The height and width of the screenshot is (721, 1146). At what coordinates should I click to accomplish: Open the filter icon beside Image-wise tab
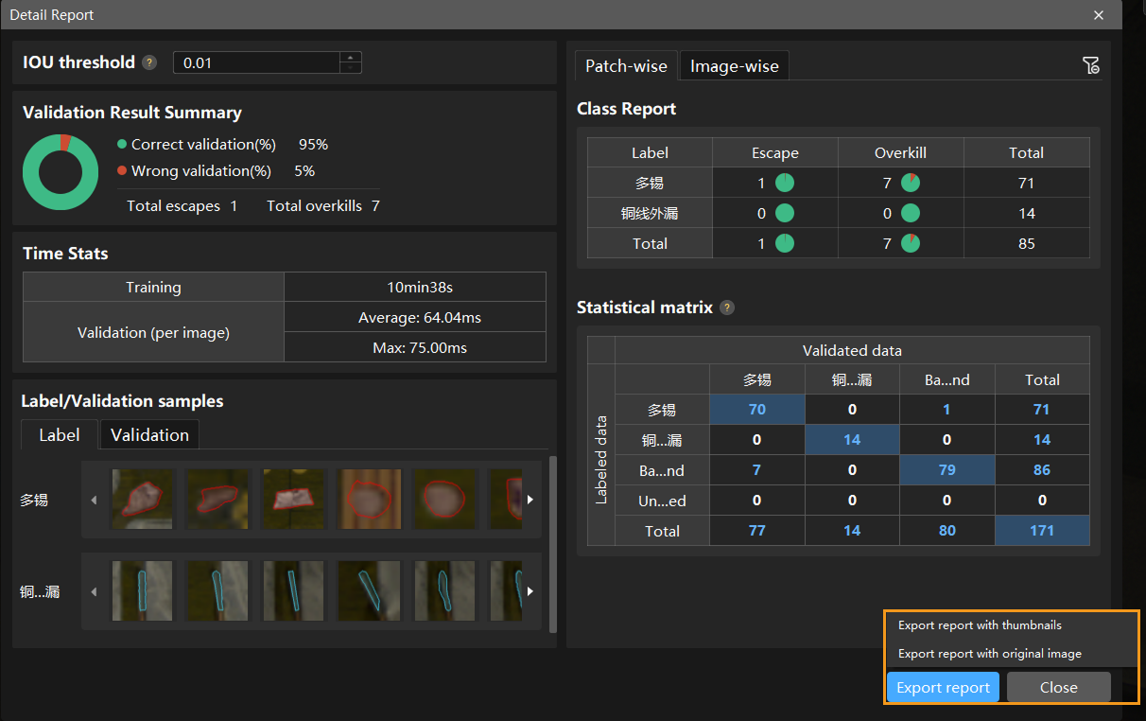pyautogui.click(x=1090, y=65)
